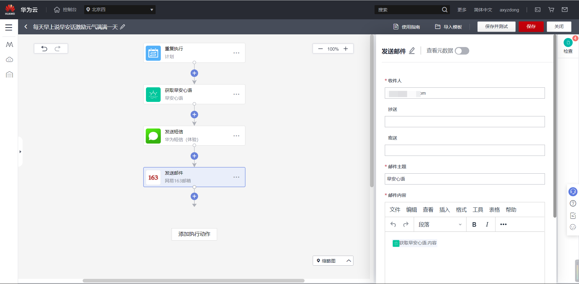Toggle italic in the mail editor

click(x=487, y=225)
